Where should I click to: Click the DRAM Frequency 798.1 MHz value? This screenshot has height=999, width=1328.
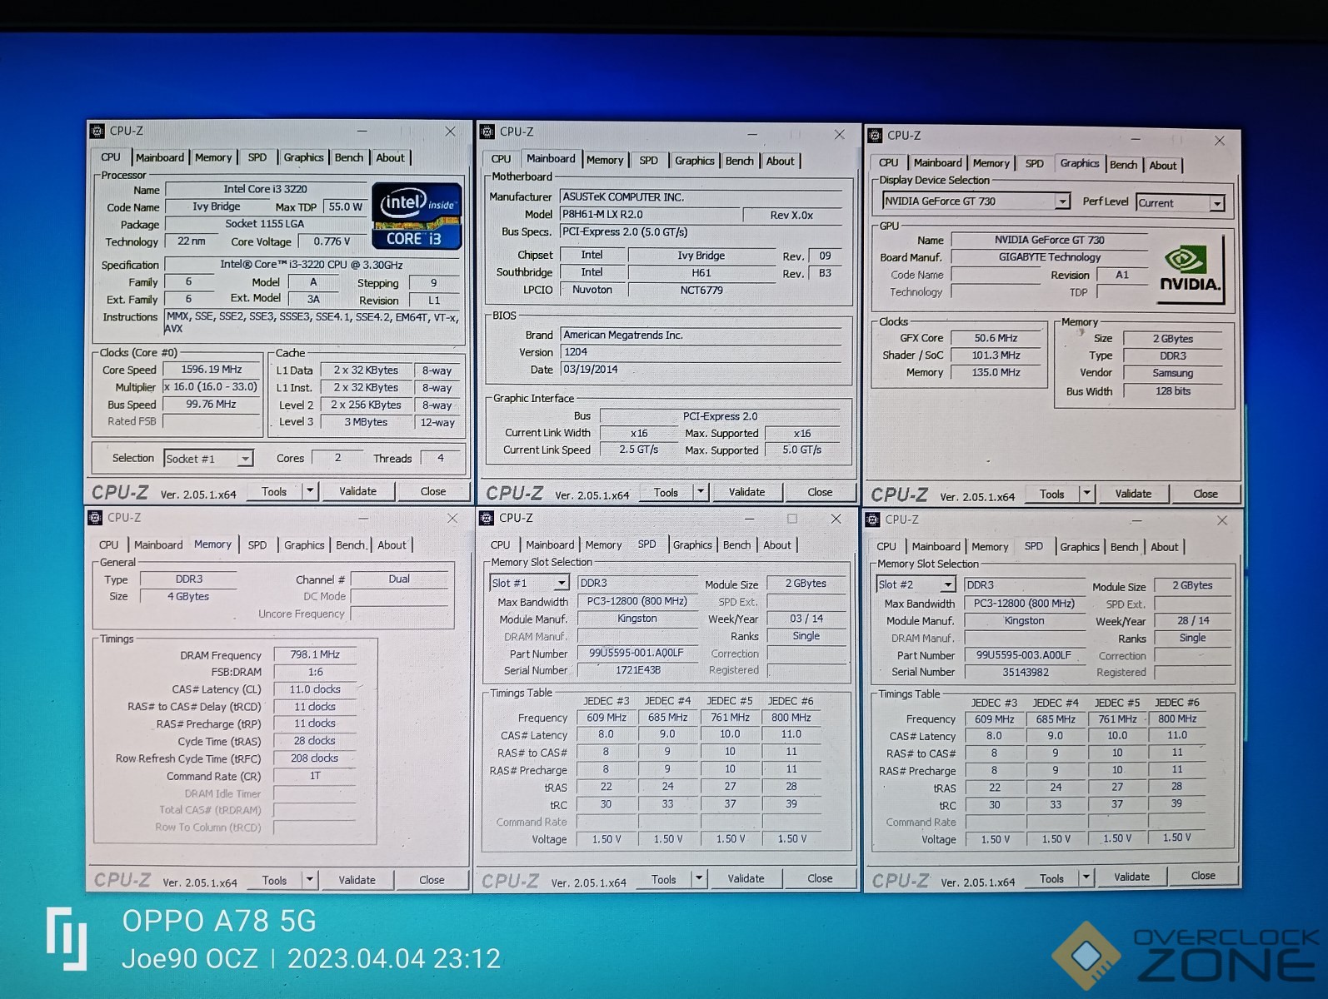315,654
